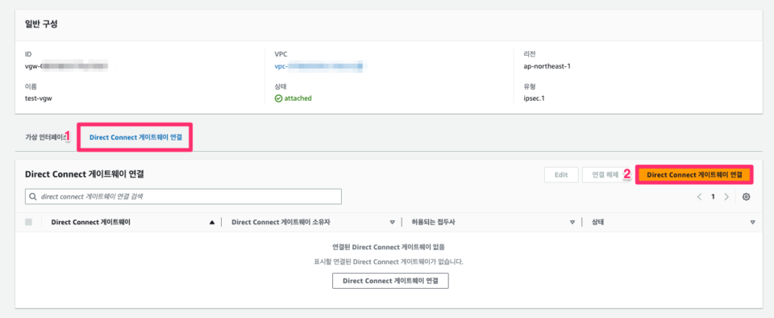Screen dimensions: 774x318
Task: Click the 연결 해제 button
Action: 605,175
